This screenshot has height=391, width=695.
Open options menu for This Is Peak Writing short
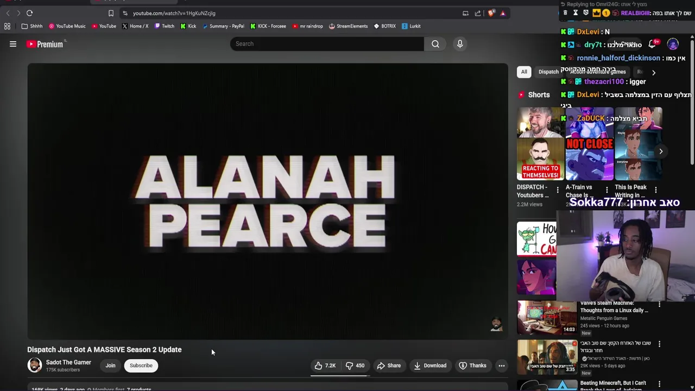pyautogui.click(x=656, y=190)
